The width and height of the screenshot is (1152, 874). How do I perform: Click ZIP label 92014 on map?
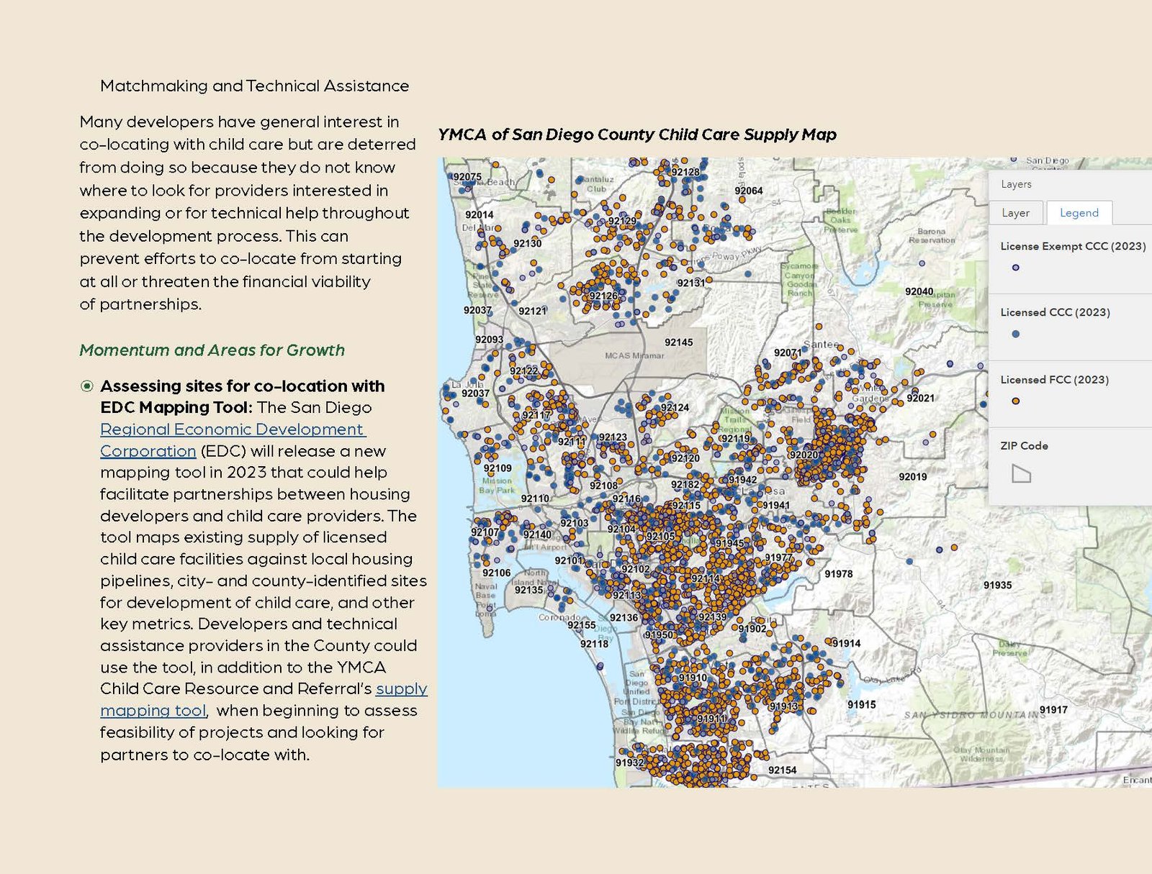pos(480,214)
